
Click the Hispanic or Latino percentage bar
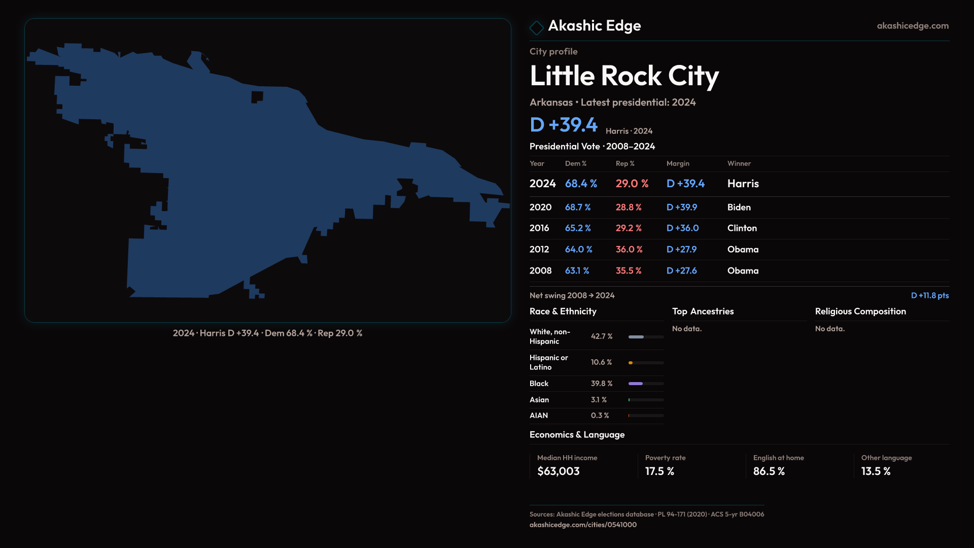click(646, 363)
